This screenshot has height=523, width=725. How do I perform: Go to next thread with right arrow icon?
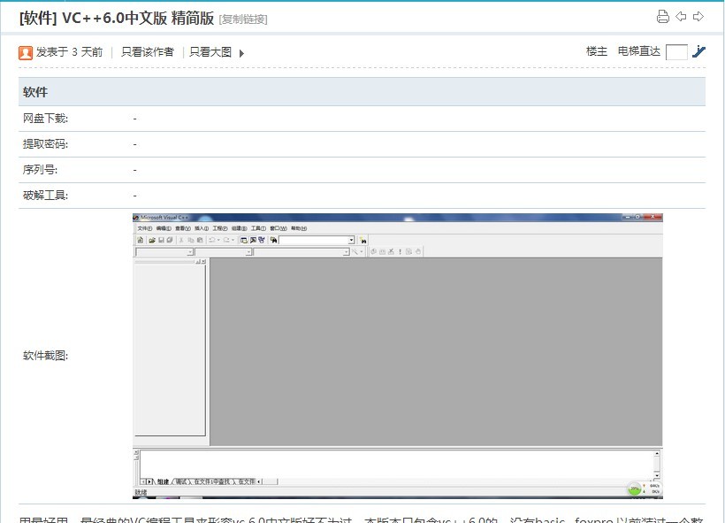[x=698, y=17]
